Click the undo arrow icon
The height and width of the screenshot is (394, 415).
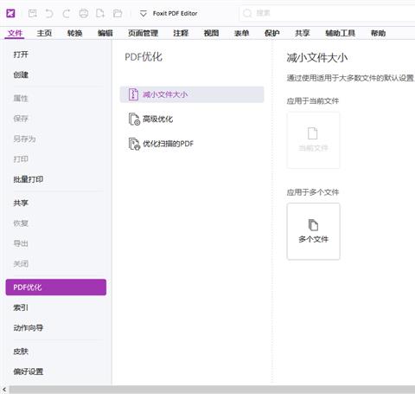coord(49,13)
